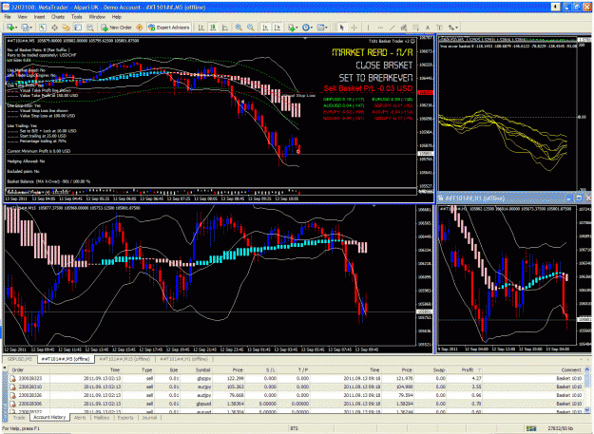Click the connection status bars indicator
The height and width of the screenshot is (434, 594).
pos(531,428)
